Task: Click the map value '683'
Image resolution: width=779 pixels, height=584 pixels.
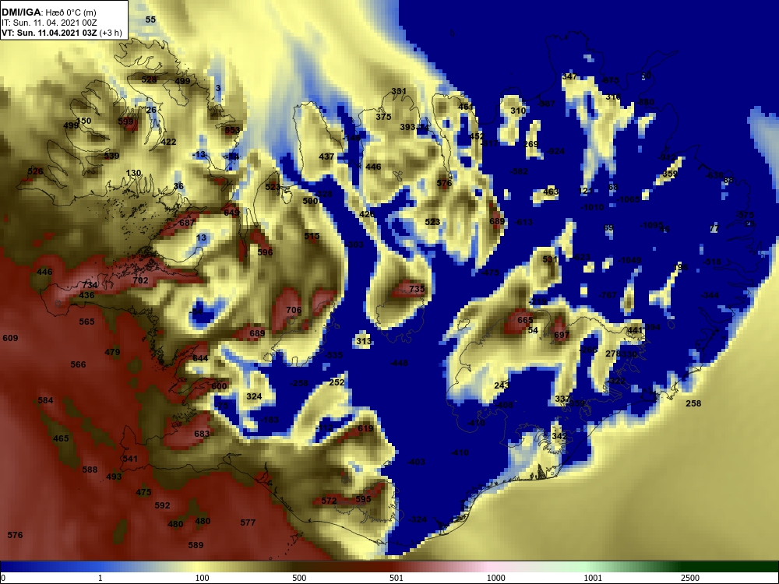Action: coord(202,434)
